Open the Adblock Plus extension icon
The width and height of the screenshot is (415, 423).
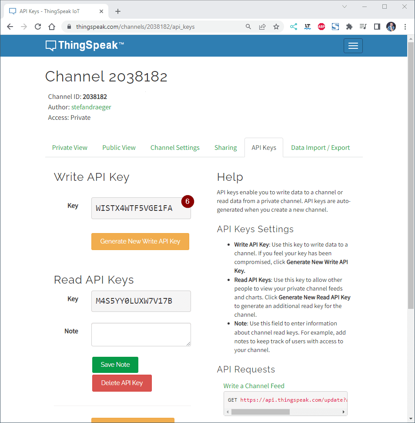[x=321, y=27]
